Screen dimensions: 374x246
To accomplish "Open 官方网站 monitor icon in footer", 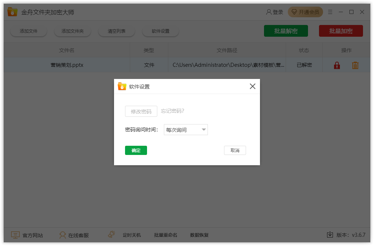I will pyautogui.click(x=15, y=235).
